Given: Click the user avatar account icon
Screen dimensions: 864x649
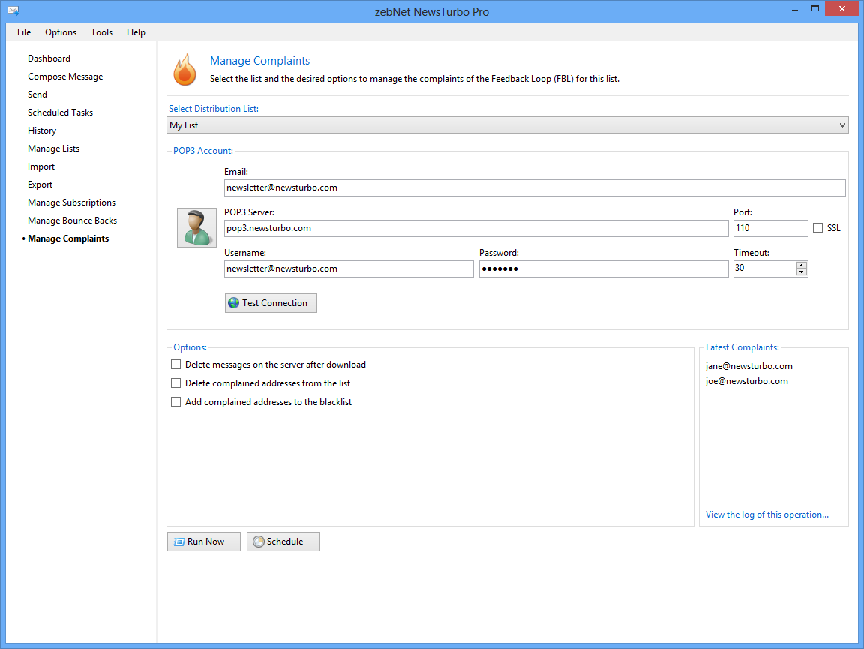Looking at the screenshot, I should 196,227.
